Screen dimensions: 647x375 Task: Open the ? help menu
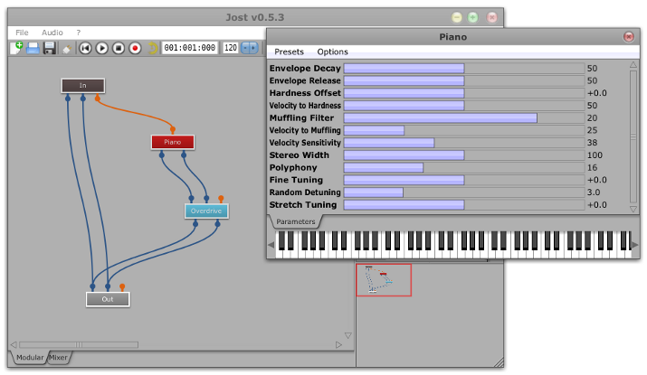(79, 33)
